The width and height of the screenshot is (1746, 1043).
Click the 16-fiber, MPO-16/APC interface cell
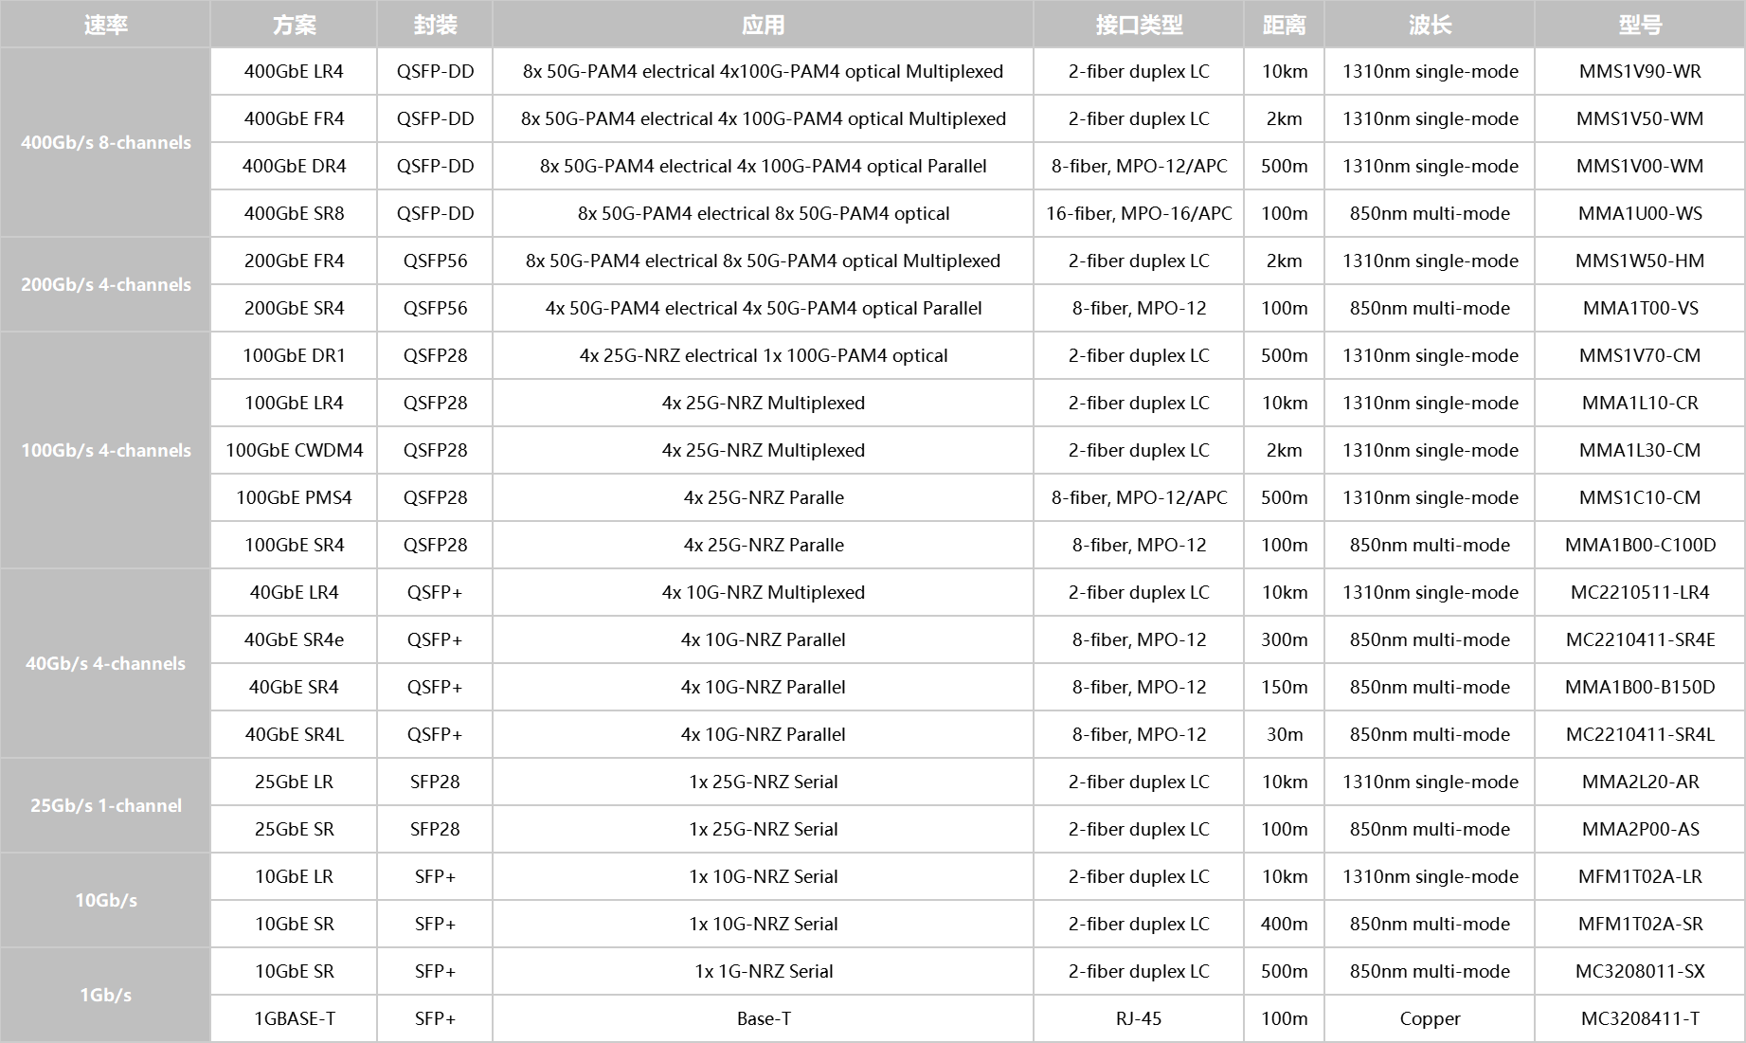(x=1139, y=213)
